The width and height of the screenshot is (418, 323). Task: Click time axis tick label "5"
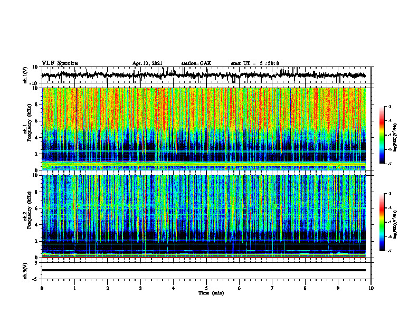pyautogui.click(x=206, y=288)
